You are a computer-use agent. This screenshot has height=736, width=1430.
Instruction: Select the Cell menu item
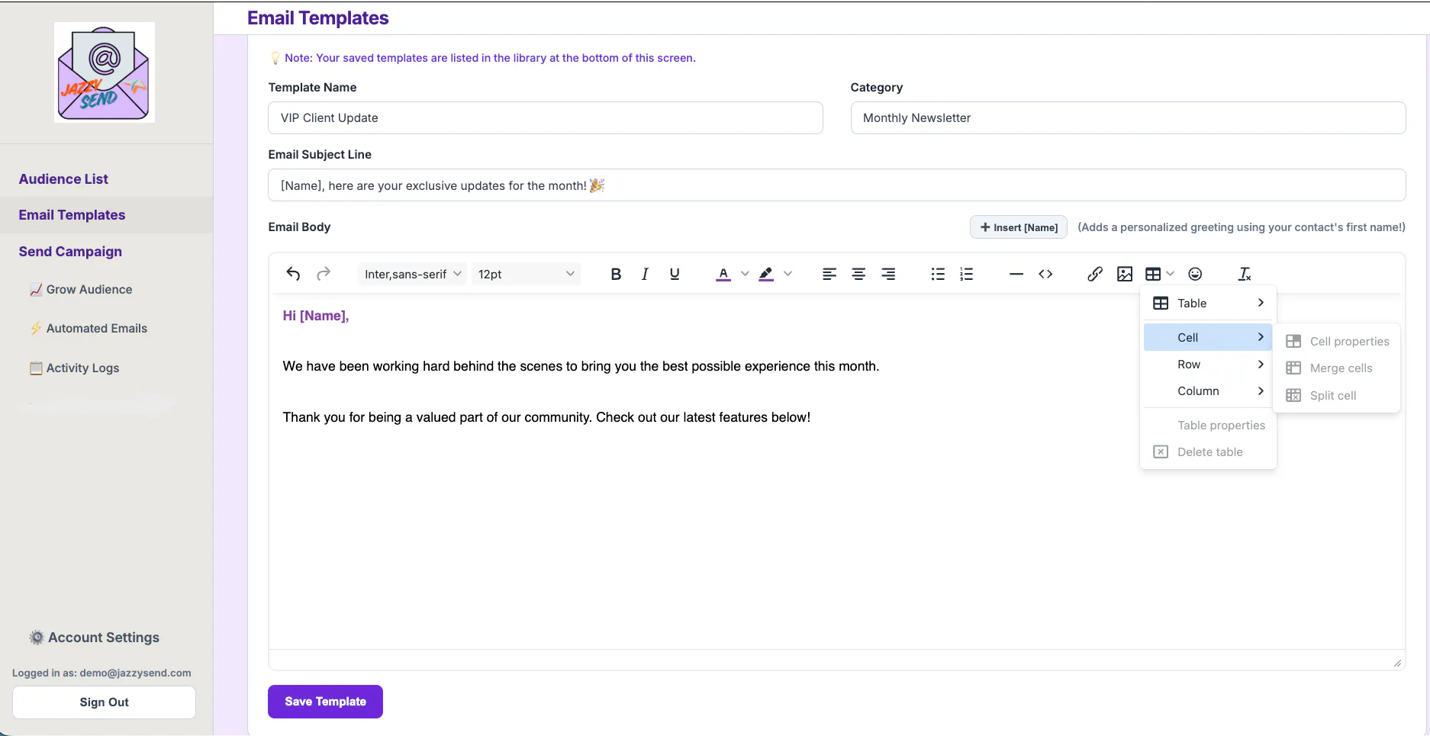tap(1209, 337)
